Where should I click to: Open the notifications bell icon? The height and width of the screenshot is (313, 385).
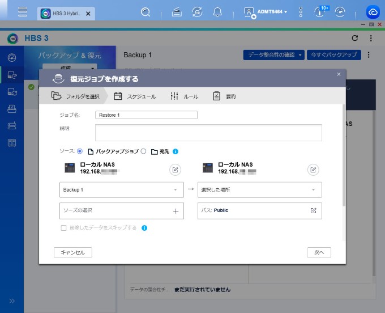pyautogui.click(x=217, y=12)
